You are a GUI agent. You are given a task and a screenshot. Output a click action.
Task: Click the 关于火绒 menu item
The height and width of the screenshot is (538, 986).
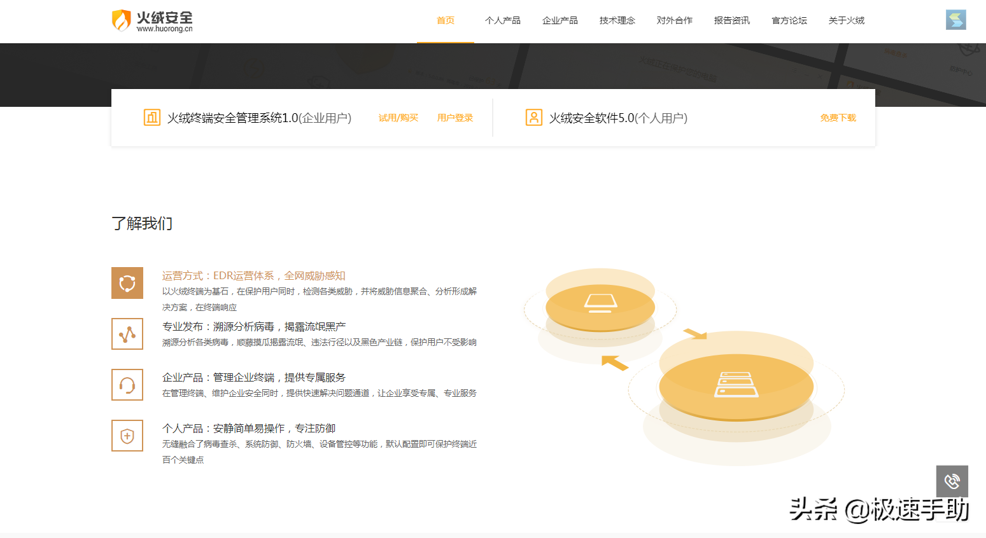tap(846, 20)
